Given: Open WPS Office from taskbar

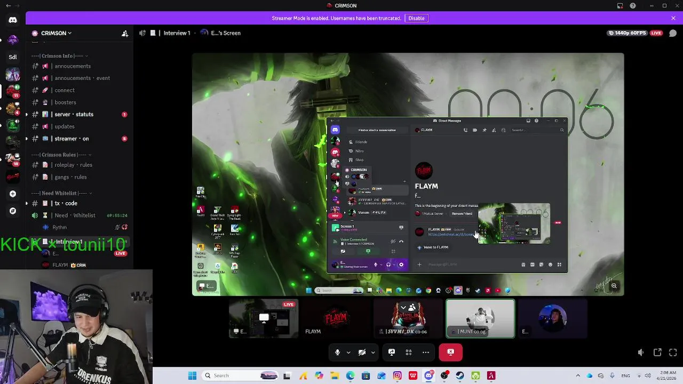Looking at the screenshot, I should [412, 376].
